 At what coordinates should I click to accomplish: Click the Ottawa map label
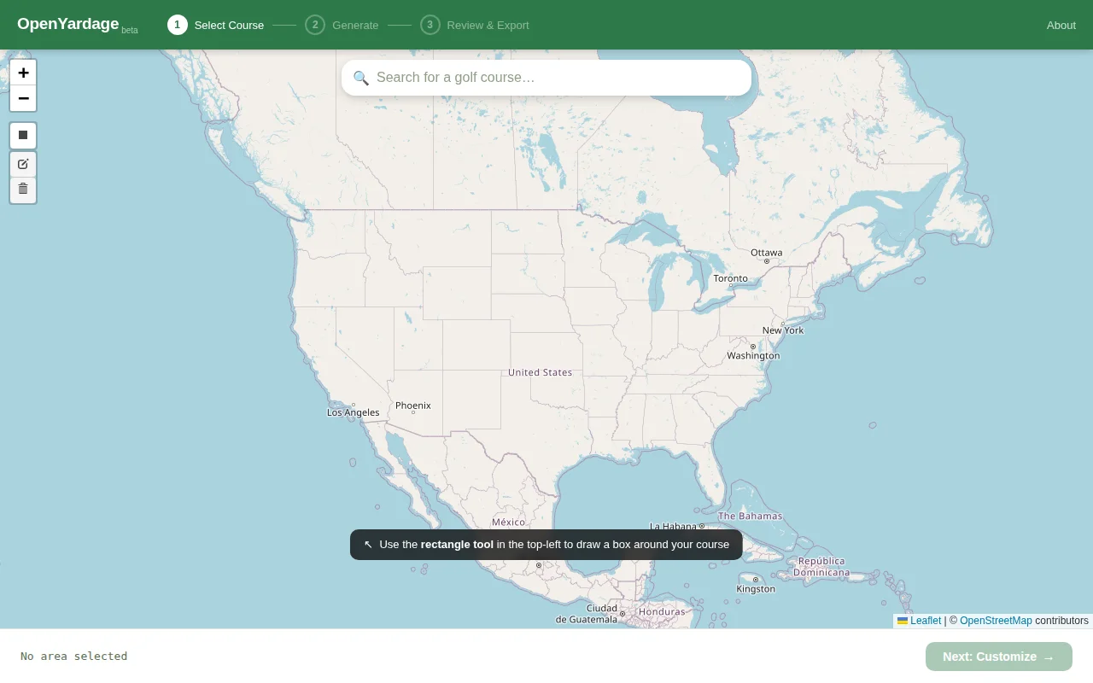[x=766, y=253]
